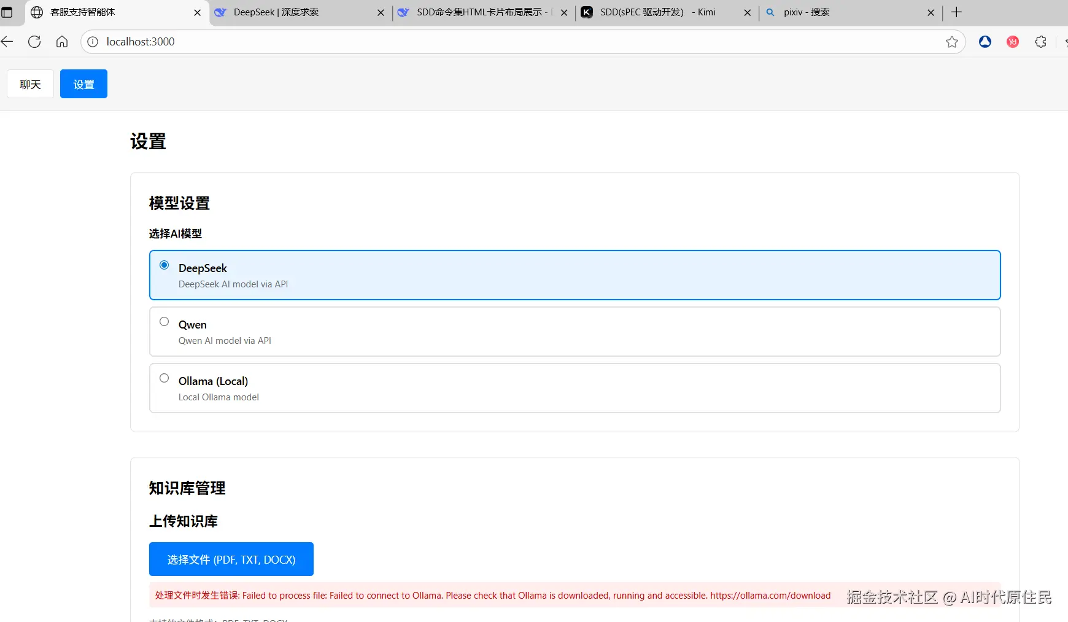Click the 知识库管理 heading
The height and width of the screenshot is (622, 1068).
[187, 488]
